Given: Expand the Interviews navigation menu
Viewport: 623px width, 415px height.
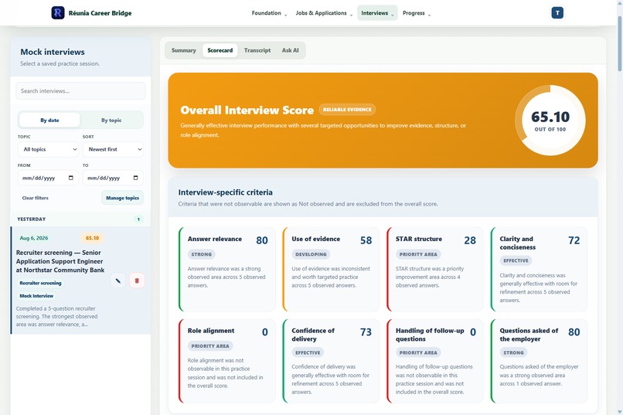Looking at the screenshot, I should point(377,13).
